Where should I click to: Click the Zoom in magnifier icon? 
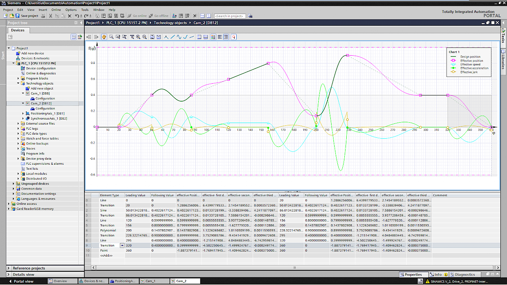tap(138, 37)
